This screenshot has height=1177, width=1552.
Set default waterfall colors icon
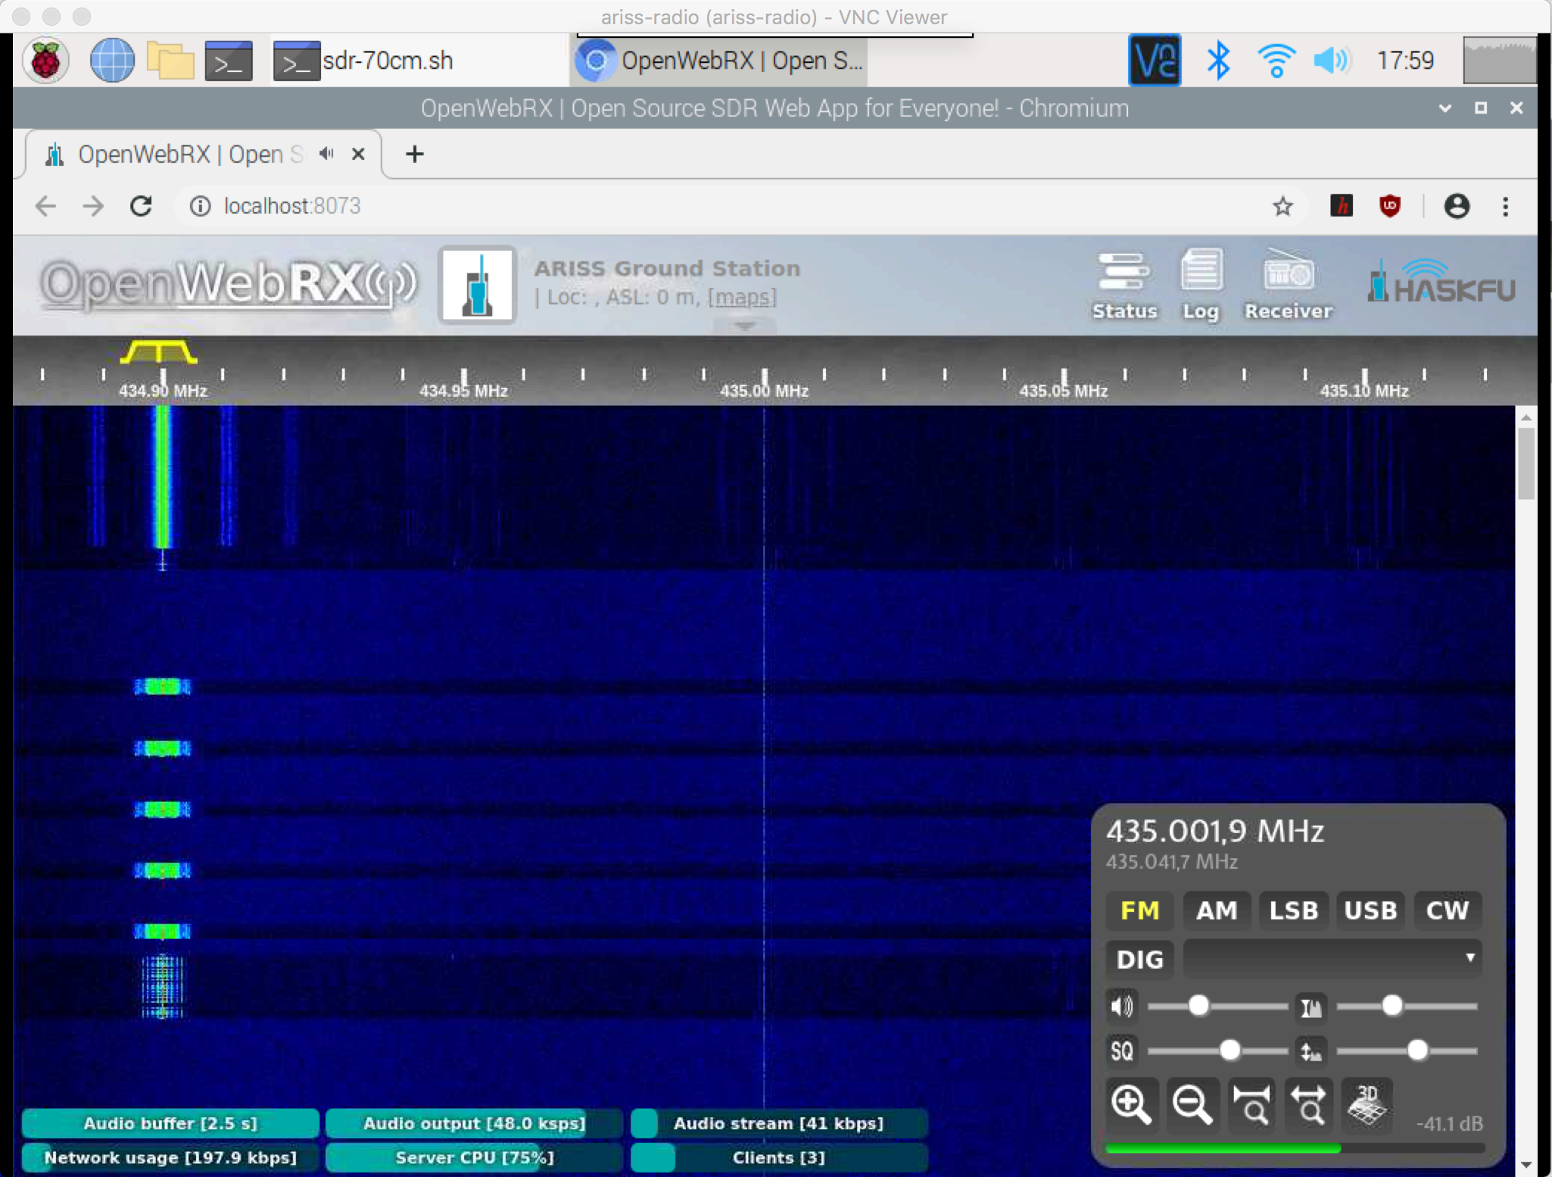tap(1311, 1051)
